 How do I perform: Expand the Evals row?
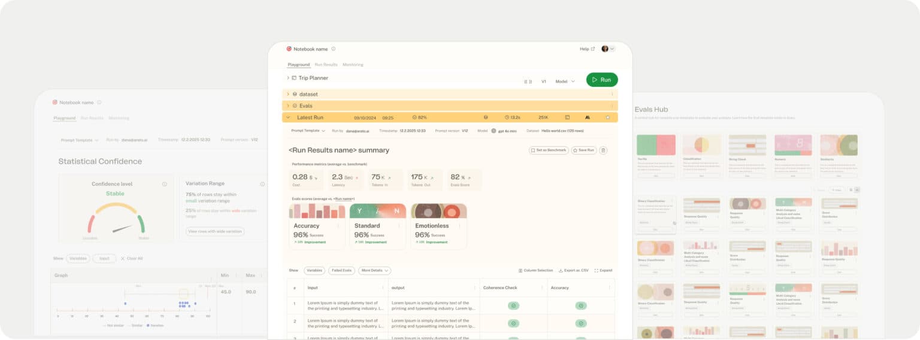coord(288,106)
